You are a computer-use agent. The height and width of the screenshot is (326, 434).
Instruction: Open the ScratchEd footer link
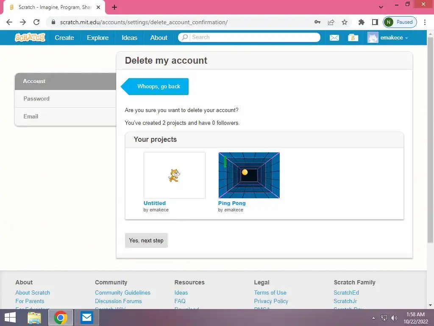(346, 292)
